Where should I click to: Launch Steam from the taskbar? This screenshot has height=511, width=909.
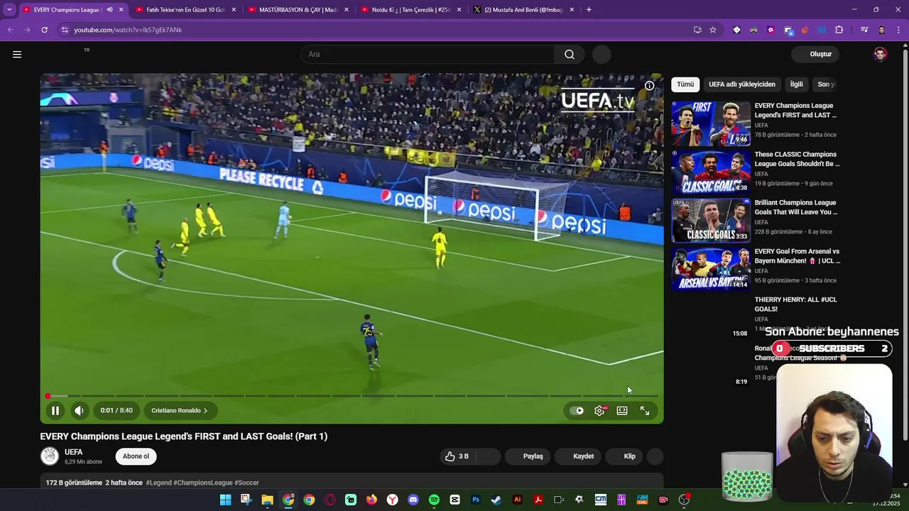click(496, 500)
